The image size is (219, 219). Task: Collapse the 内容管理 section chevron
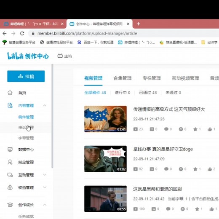coord(45,105)
